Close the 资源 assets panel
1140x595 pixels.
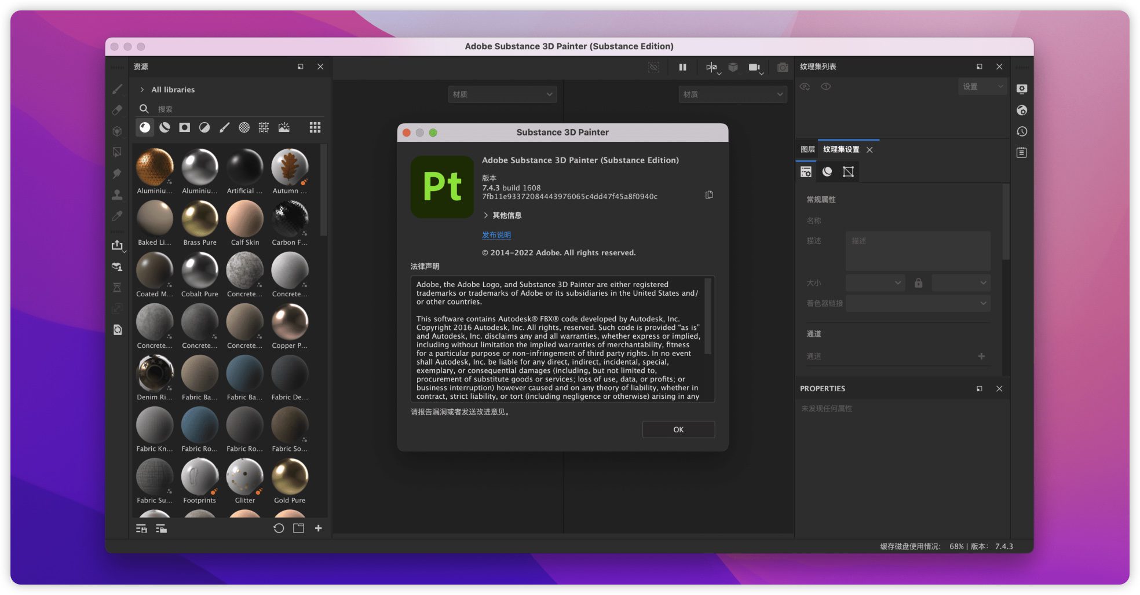[320, 67]
